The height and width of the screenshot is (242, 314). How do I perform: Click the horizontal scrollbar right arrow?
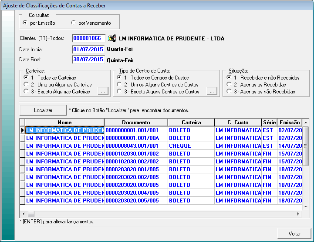pos(299,214)
